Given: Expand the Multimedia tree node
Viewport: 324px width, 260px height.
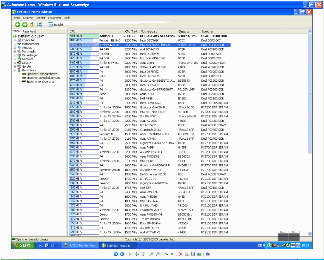Looking at the screenshot, I should [15, 51].
